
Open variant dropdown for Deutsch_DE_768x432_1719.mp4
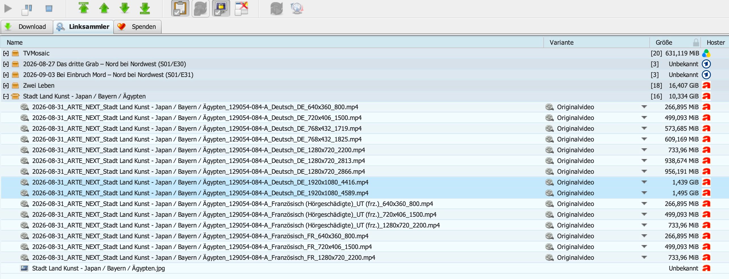pyautogui.click(x=644, y=128)
